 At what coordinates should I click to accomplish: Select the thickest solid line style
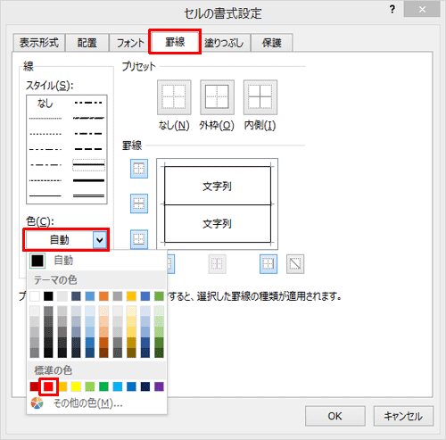88,180
